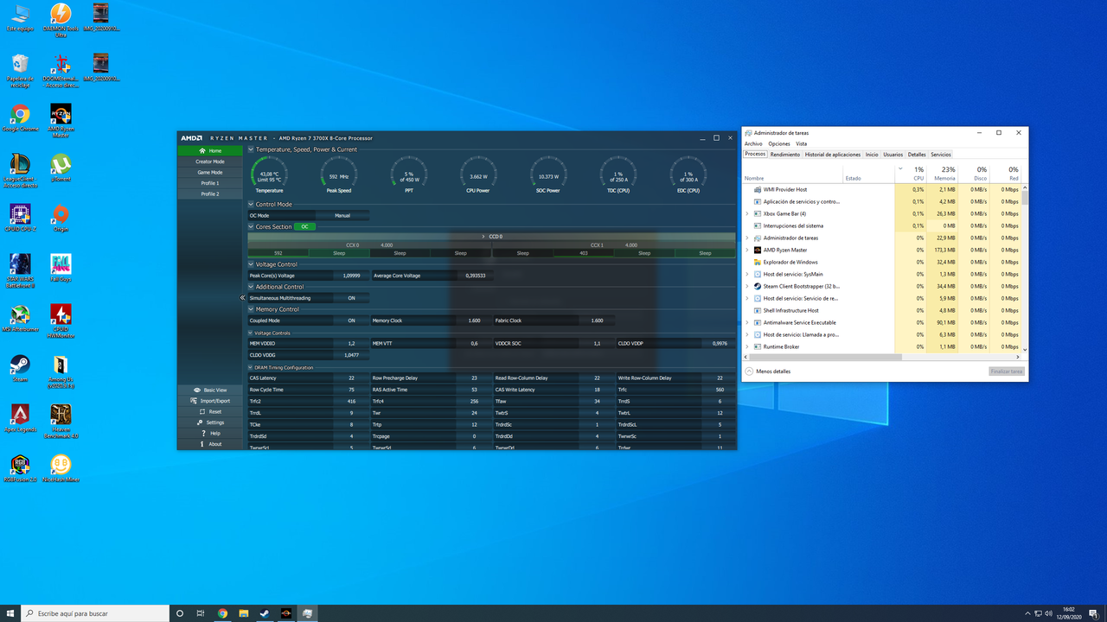Open Google Chrome desktop shortcut

point(20,117)
